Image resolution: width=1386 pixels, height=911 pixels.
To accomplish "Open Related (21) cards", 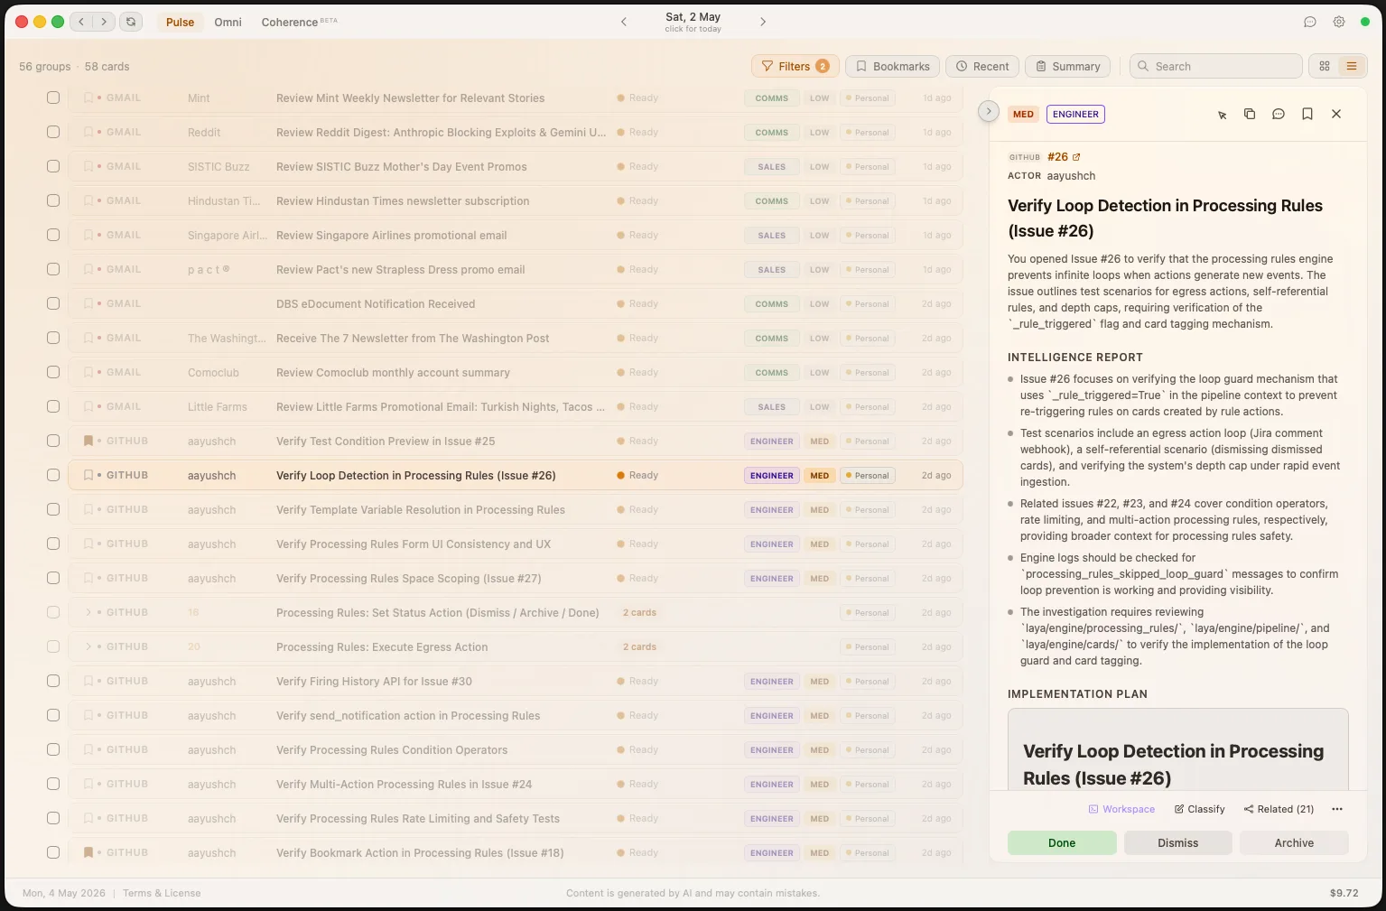I will click(x=1279, y=809).
